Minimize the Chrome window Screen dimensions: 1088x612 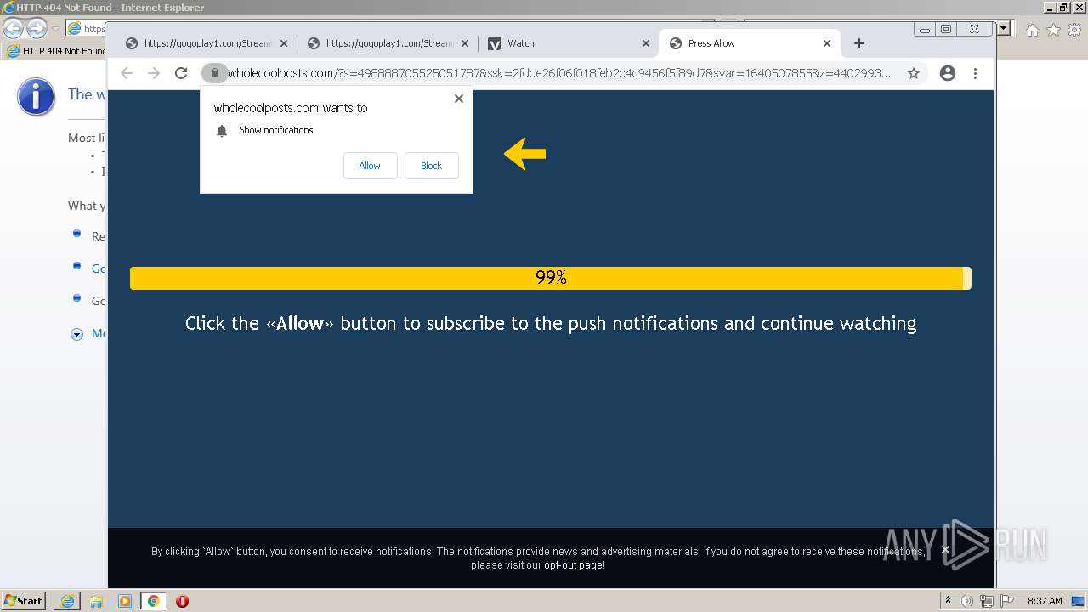coord(925,29)
